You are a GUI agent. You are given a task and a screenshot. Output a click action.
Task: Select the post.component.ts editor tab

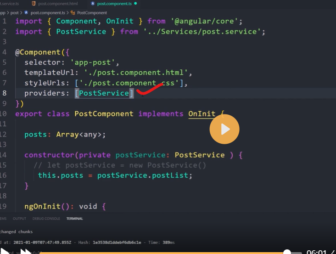coord(114,4)
